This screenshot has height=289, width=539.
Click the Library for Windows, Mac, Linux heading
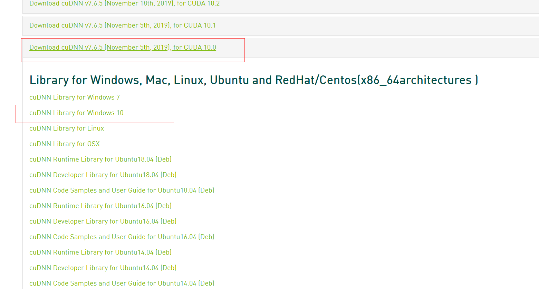pyautogui.click(x=254, y=80)
